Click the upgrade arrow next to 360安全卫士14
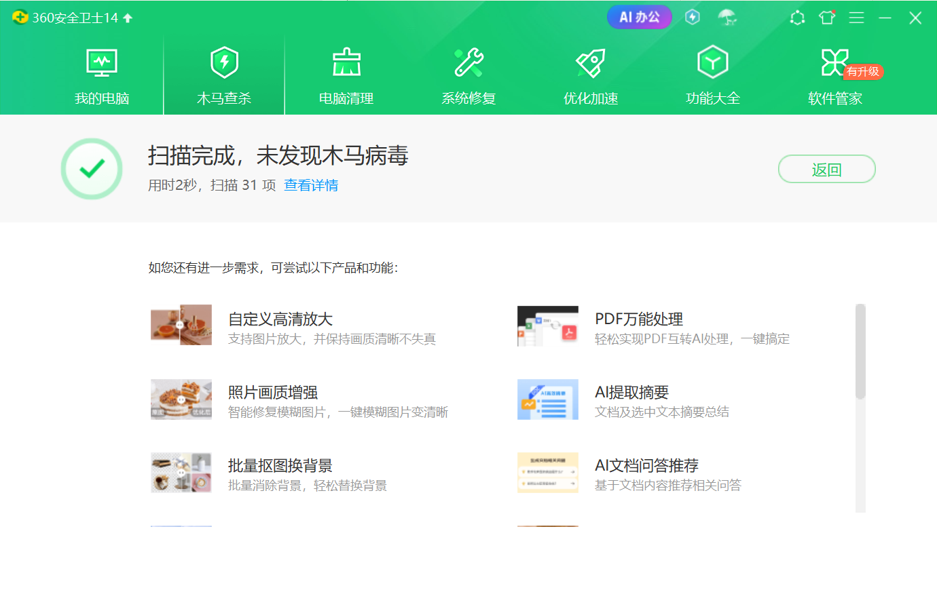The height and width of the screenshot is (590, 937). click(128, 18)
